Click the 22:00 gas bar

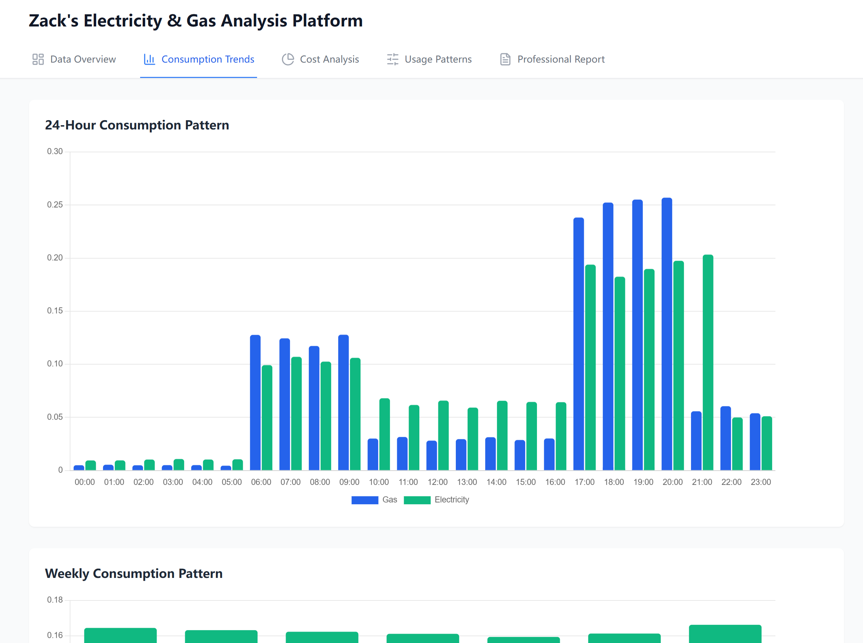[725, 438]
